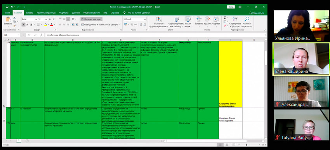Align text right
This screenshot has height=150, width=330.
pos(68,24)
